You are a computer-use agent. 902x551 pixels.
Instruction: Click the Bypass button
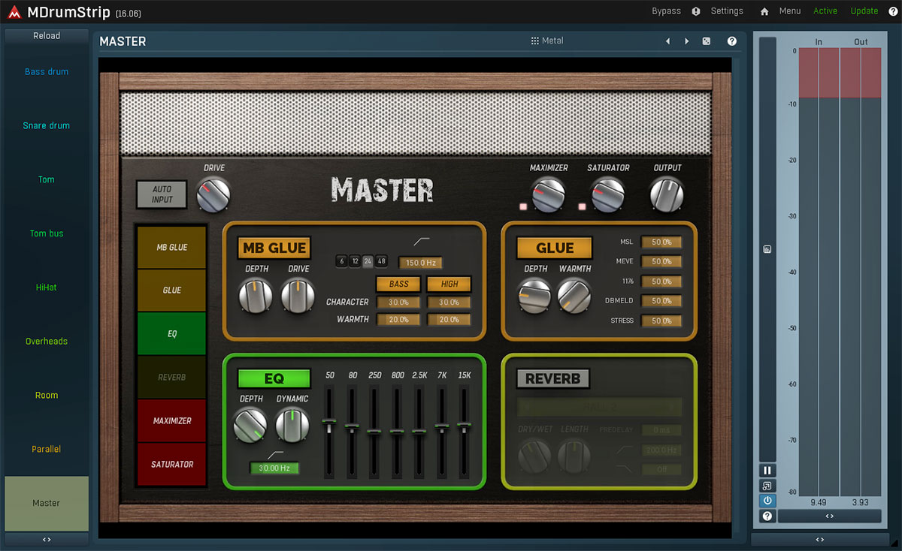[666, 11]
